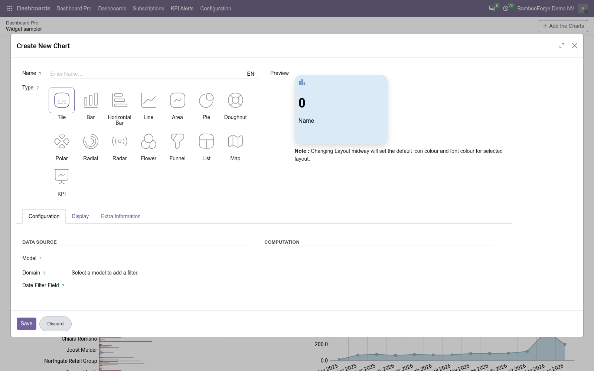The height and width of the screenshot is (371, 594).
Task: Save the new chart
Action: [x=26, y=324]
